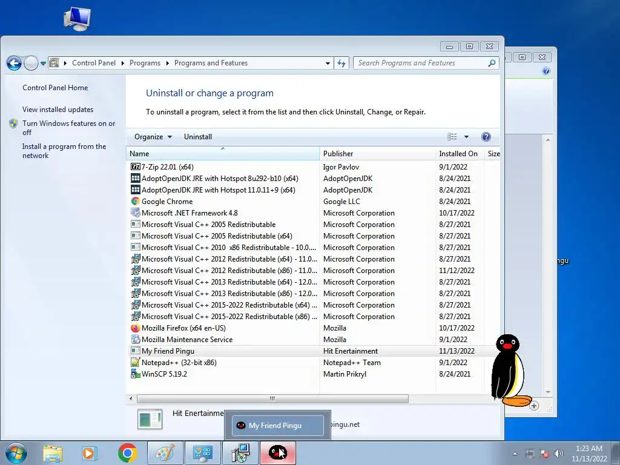Screen dimensions: 620x465
Task: Sort by the Installed On column header
Action: [x=459, y=153]
